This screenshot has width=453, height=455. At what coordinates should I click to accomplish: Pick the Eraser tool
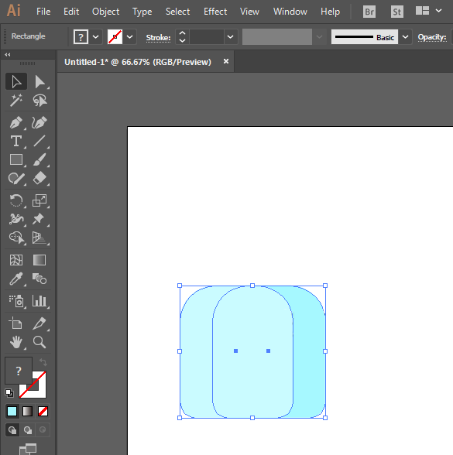(x=39, y=178)
